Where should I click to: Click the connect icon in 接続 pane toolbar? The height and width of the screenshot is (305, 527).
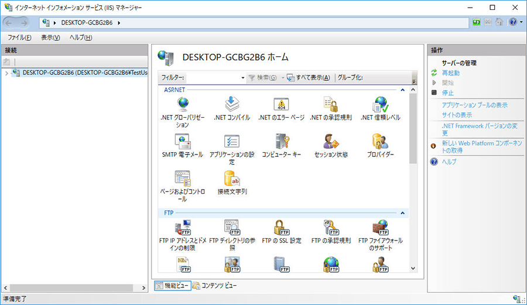6,62
